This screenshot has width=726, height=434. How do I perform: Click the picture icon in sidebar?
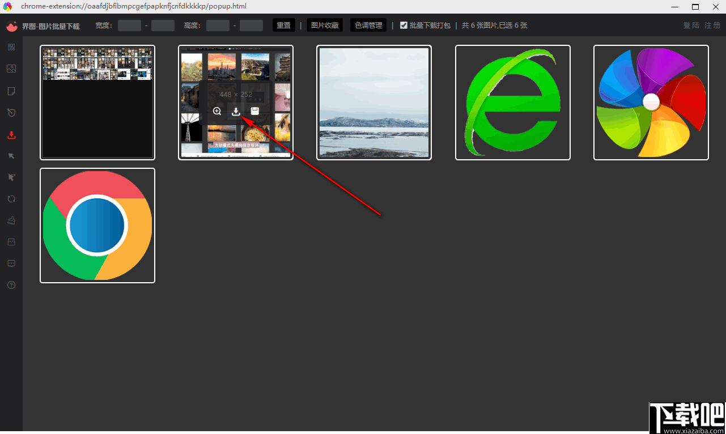click(x=11, y=69)
